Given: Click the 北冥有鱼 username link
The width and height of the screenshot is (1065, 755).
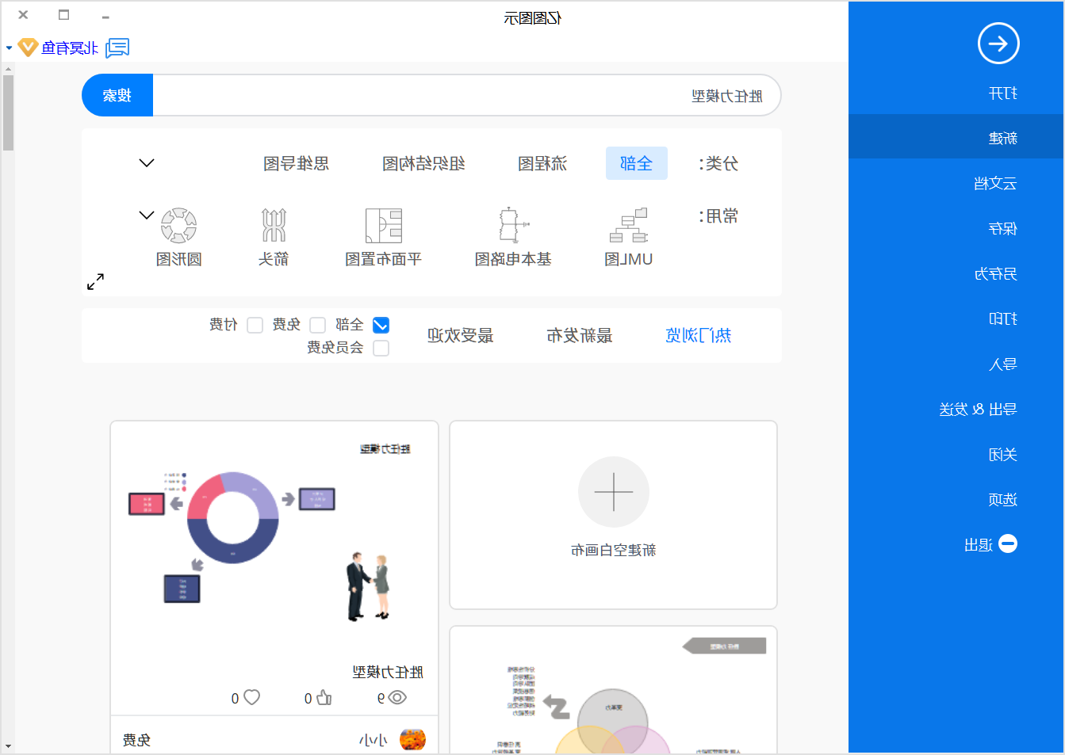Looking at the screenshot, I should coord(70,48).
